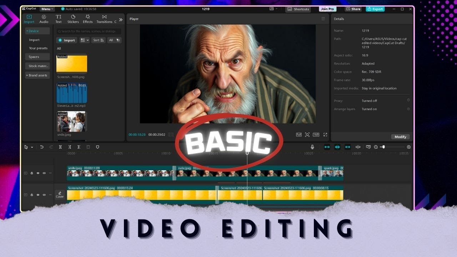Toggle preview axis on timeline
This screenshot has width=457, height=257.
click(x=358, y=147)
